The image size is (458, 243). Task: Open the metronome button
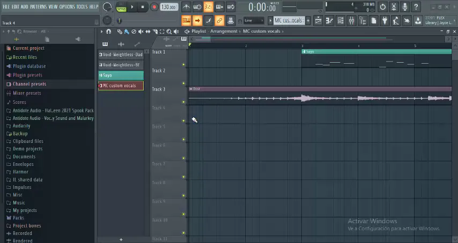[186, 7]
